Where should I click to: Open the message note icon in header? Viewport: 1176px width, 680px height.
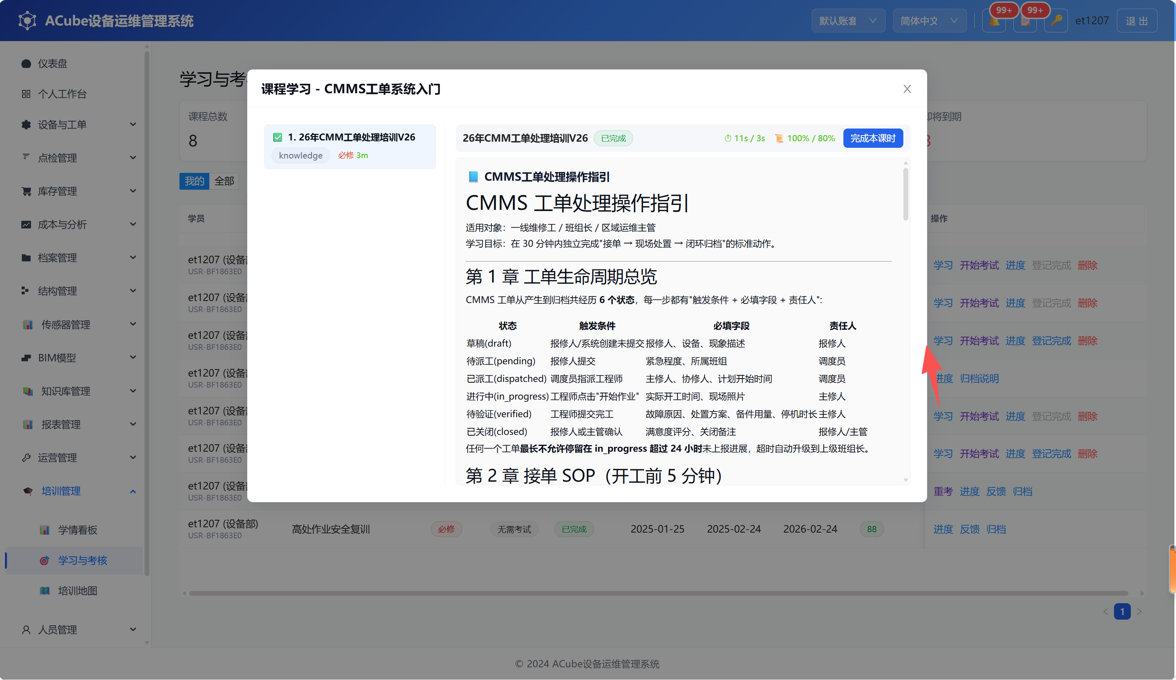point(1025,21)
